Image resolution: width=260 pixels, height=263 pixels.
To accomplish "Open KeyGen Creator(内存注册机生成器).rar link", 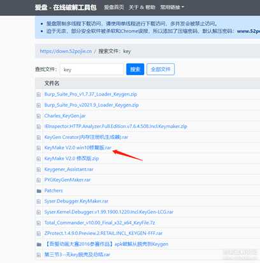I will pos(86,137).
